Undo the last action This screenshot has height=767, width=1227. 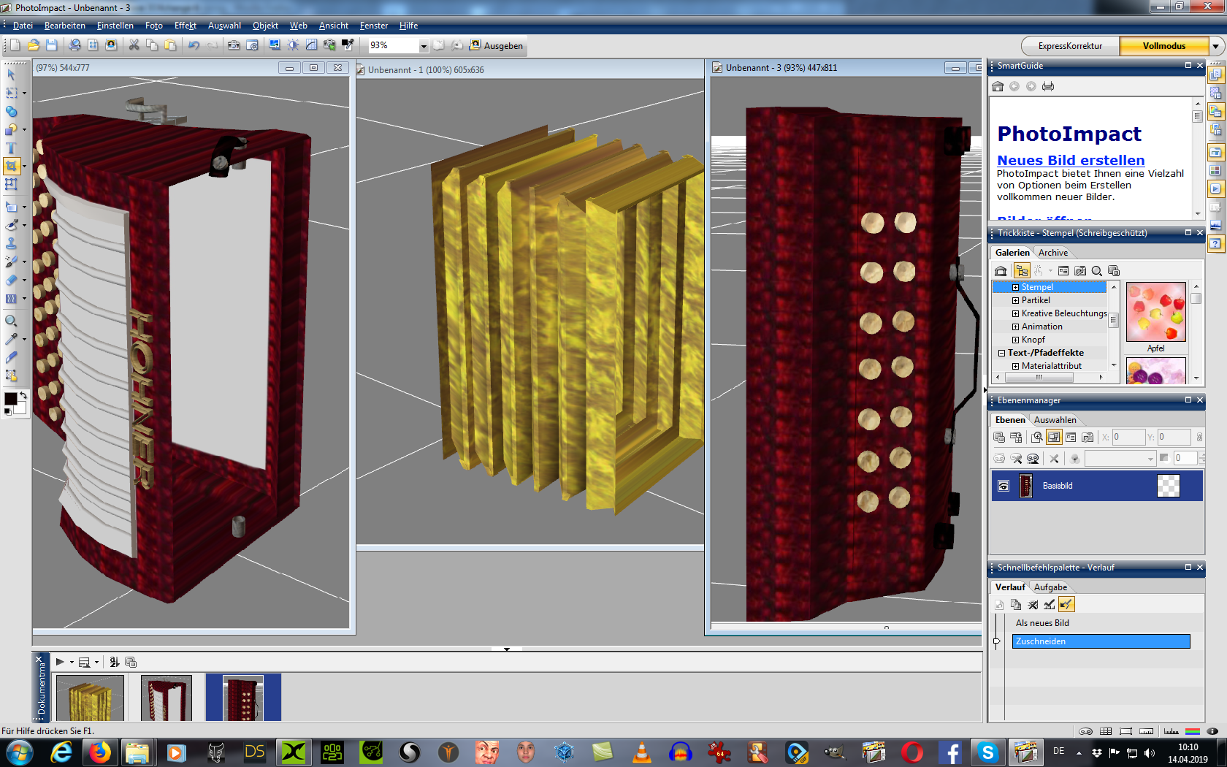coord(194,45)
